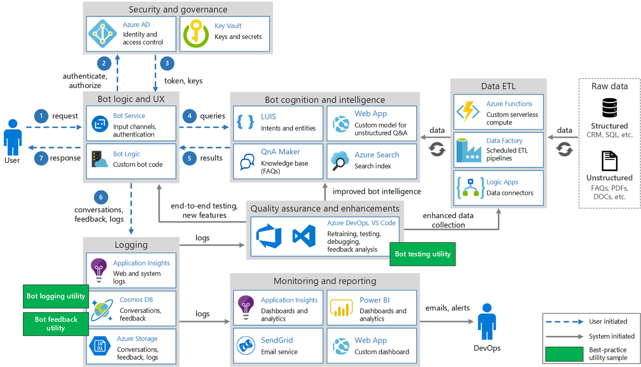The height and width of the screenshot is (367, 641).
Task: Click the 'CRM, SQL, etc.' text
Action: click(609, 135)
